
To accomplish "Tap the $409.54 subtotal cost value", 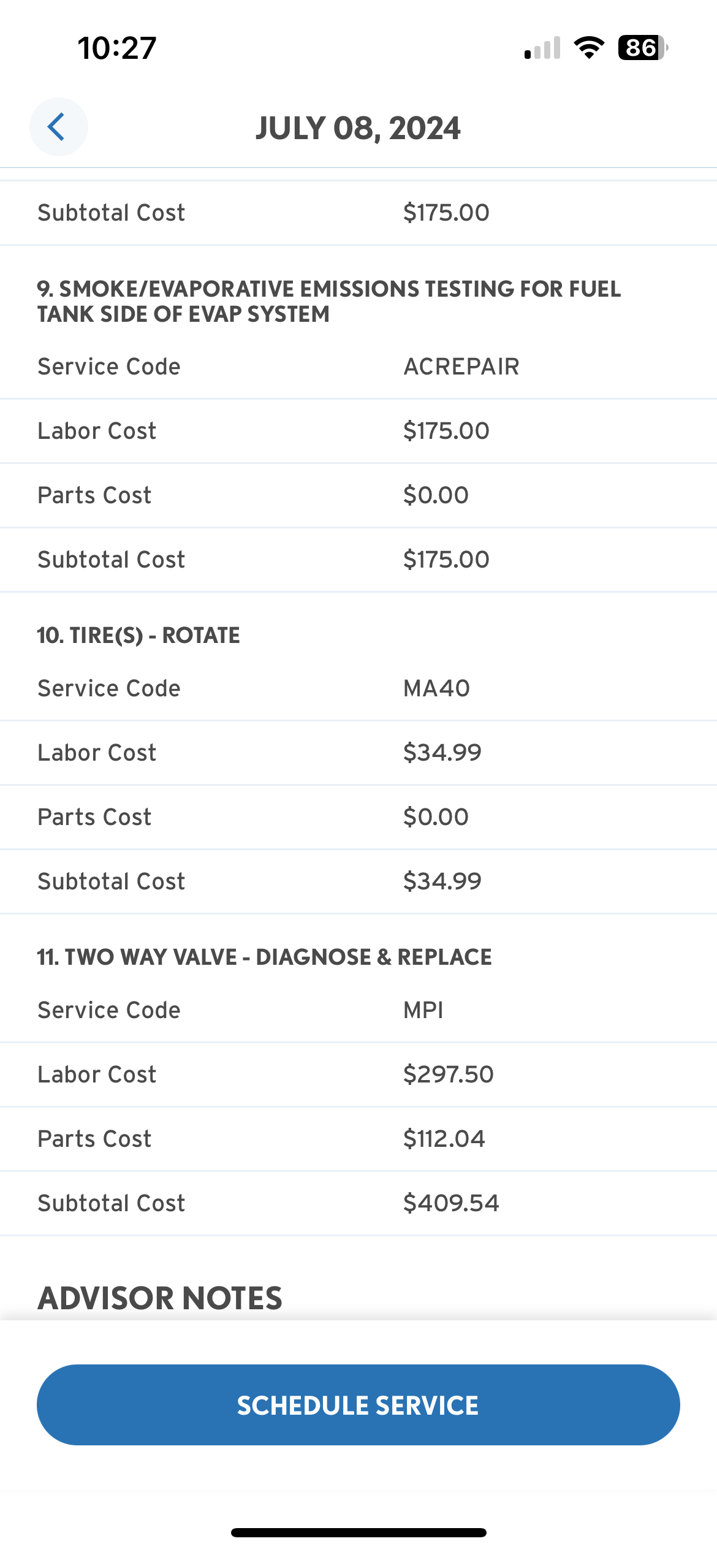I will (x=451, y=1203).
